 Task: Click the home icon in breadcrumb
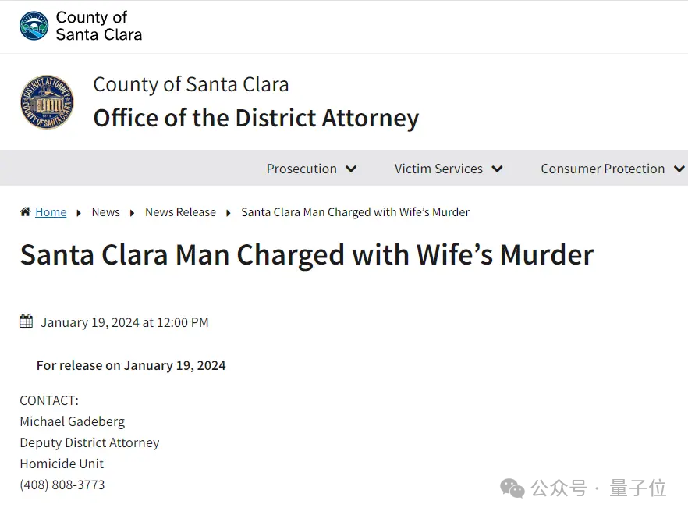(26, 212)
